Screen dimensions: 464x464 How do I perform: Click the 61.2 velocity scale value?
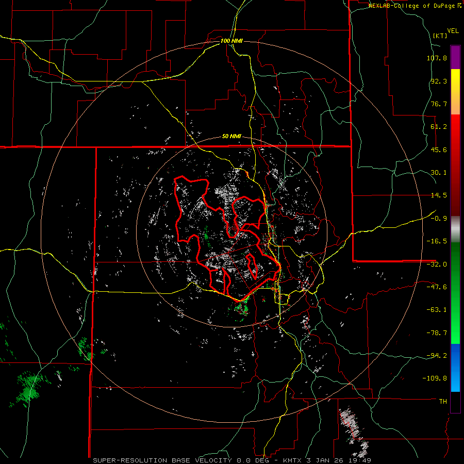coord(439,127)
